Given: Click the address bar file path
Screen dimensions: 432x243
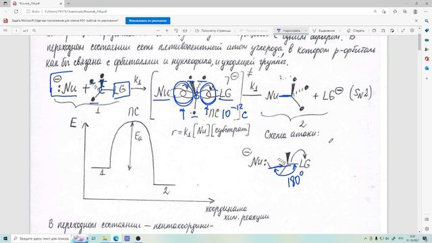Looking at the screenshot, I should point(76,11).
